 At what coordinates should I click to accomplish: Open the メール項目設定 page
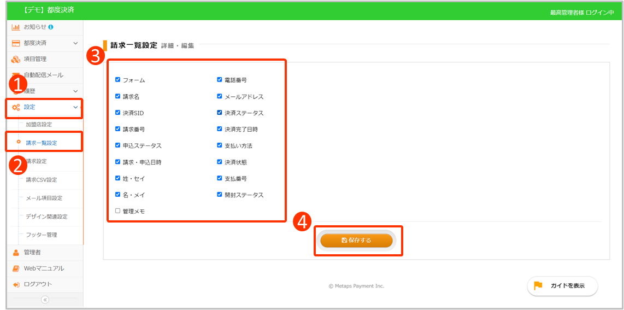tap(44, 198)
